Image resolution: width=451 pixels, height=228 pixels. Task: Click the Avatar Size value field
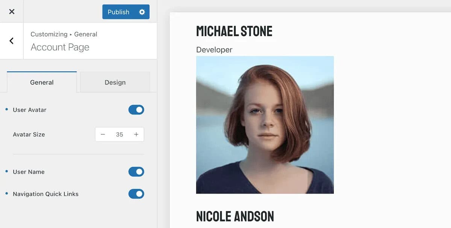pyautogui.click(x=120, y=134)
